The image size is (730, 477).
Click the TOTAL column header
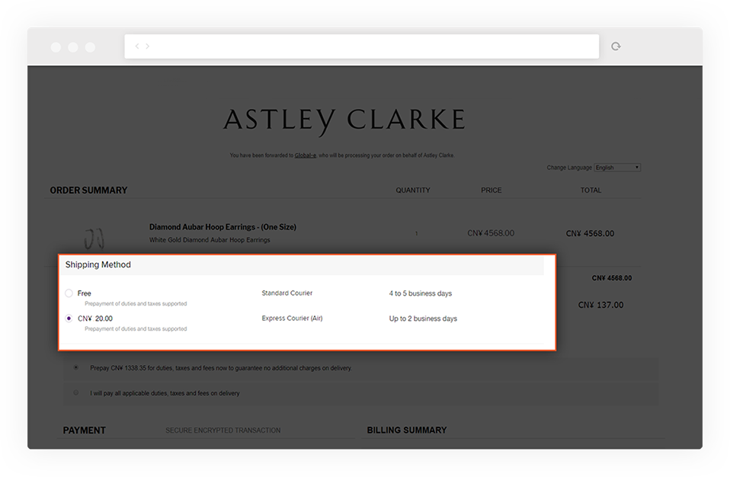[591, 190]
